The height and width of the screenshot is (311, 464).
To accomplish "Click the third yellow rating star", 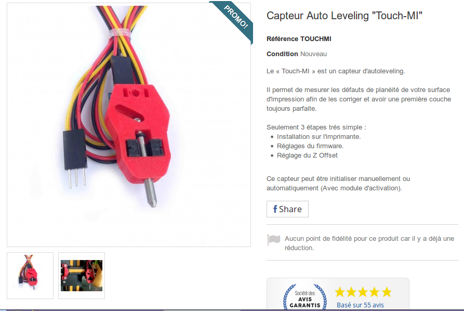I will pos(363,292).
